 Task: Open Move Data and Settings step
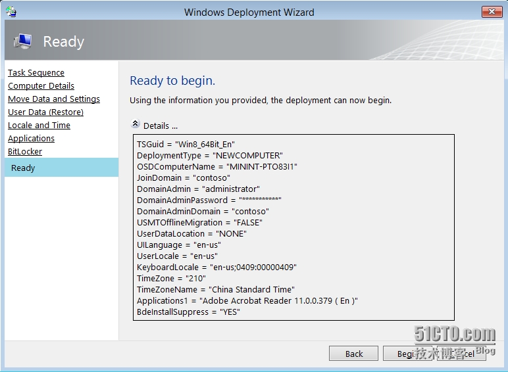click(54, 99)
